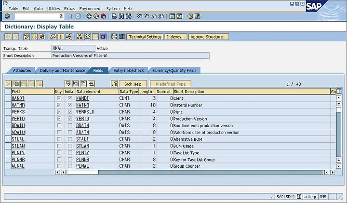347x203 pixels.
Task: Click the red Cancel icon
Action: pyautogui.click(x=103, y=16)
